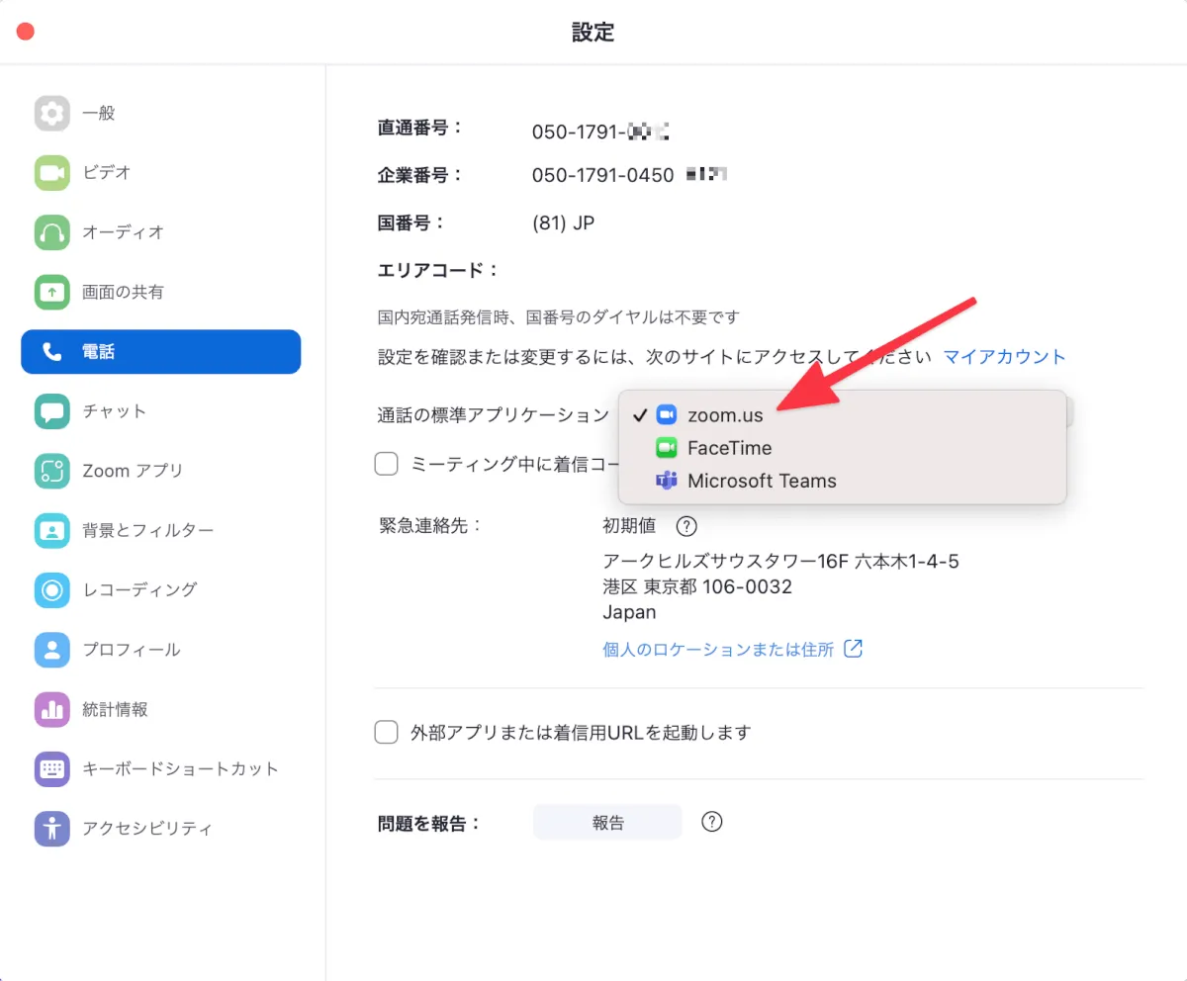
Task: Click the (81) JP country code value
Action: click(x=563, y=223)
